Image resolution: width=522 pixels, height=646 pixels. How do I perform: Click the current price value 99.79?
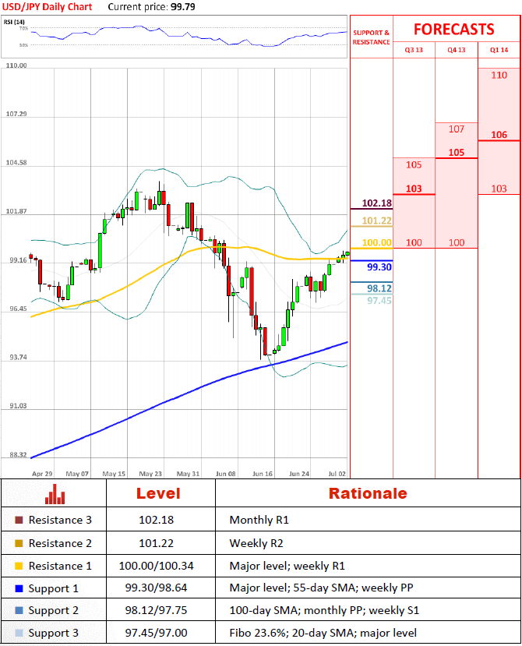tap(183, 7)
